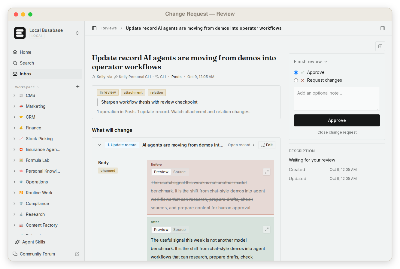Select Preview tab in After pane
Screen dimensions: 400x269
point(161,230)
